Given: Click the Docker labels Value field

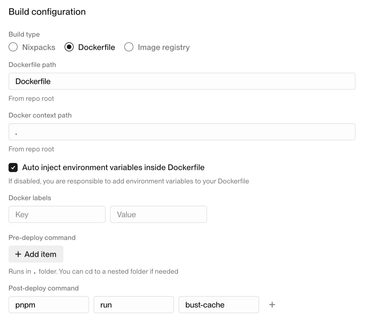Looking at the screenshot, I should [x=158, y=214].
